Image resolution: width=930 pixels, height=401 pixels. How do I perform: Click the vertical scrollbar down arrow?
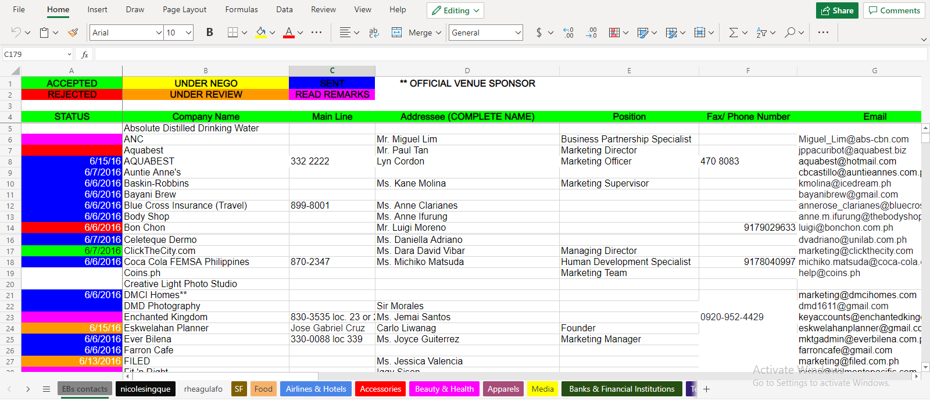[925, 367]
